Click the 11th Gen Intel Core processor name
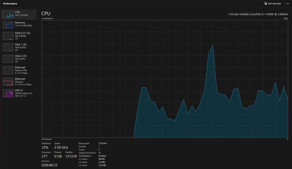The height and width of the screenshot is (169, 292). click(x=258, y=14)
